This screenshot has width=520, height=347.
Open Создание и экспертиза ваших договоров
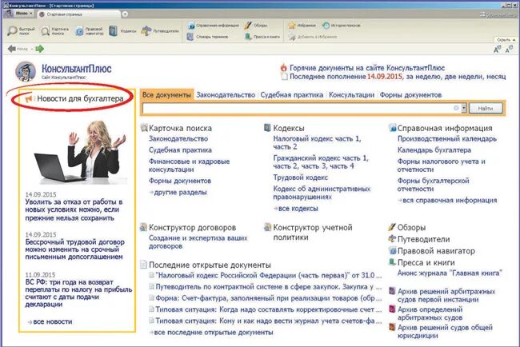click(198, 242)
